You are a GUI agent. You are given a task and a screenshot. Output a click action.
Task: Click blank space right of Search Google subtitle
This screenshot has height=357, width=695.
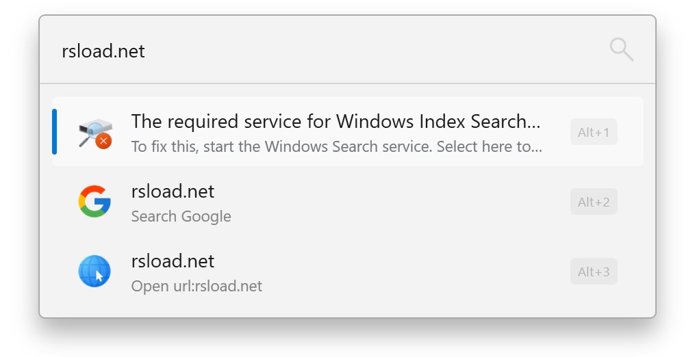tap(397, 217)
